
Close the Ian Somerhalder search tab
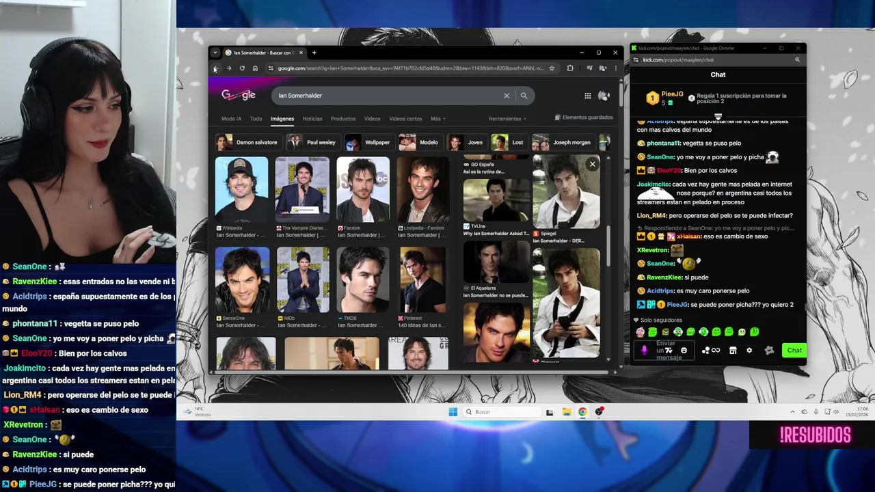(301, 53)
